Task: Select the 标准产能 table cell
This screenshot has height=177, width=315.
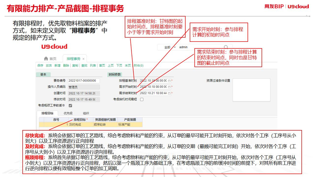Action: 130,125
